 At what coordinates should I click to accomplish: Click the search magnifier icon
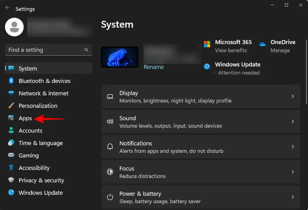(x=86, y=50)
